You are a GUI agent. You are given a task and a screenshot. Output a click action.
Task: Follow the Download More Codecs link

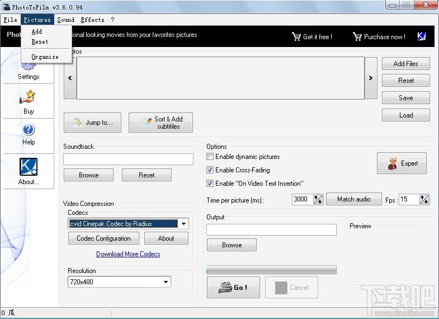128,254
